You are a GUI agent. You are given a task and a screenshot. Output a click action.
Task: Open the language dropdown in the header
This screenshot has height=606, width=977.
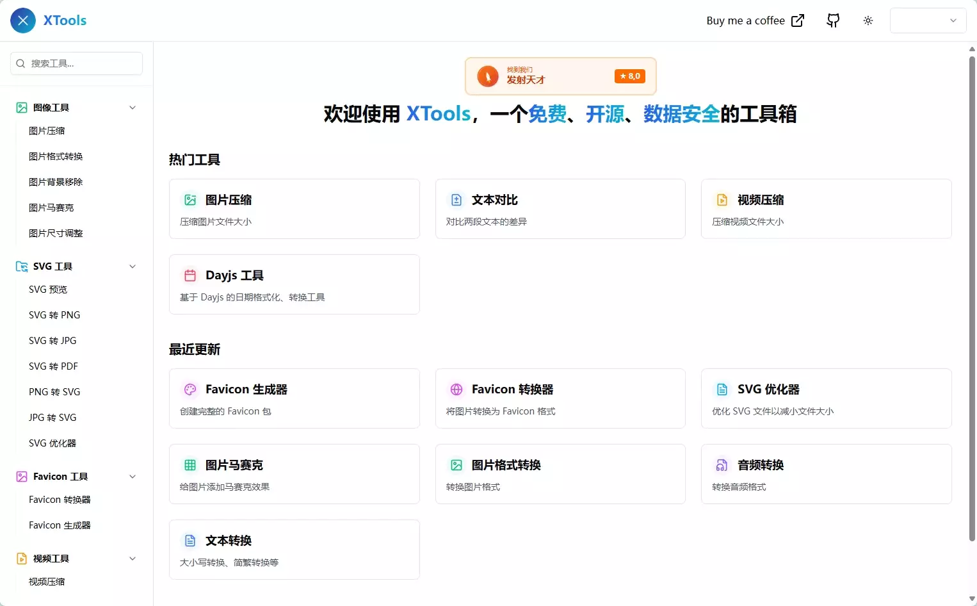pyautogui.click(x=928, y=20)
